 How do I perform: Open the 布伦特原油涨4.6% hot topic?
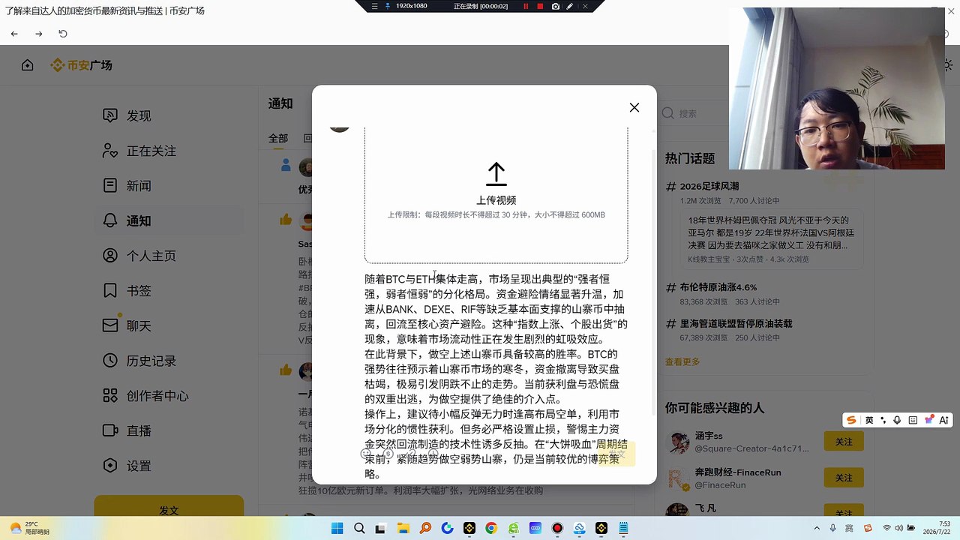click(x=718, y=287)
